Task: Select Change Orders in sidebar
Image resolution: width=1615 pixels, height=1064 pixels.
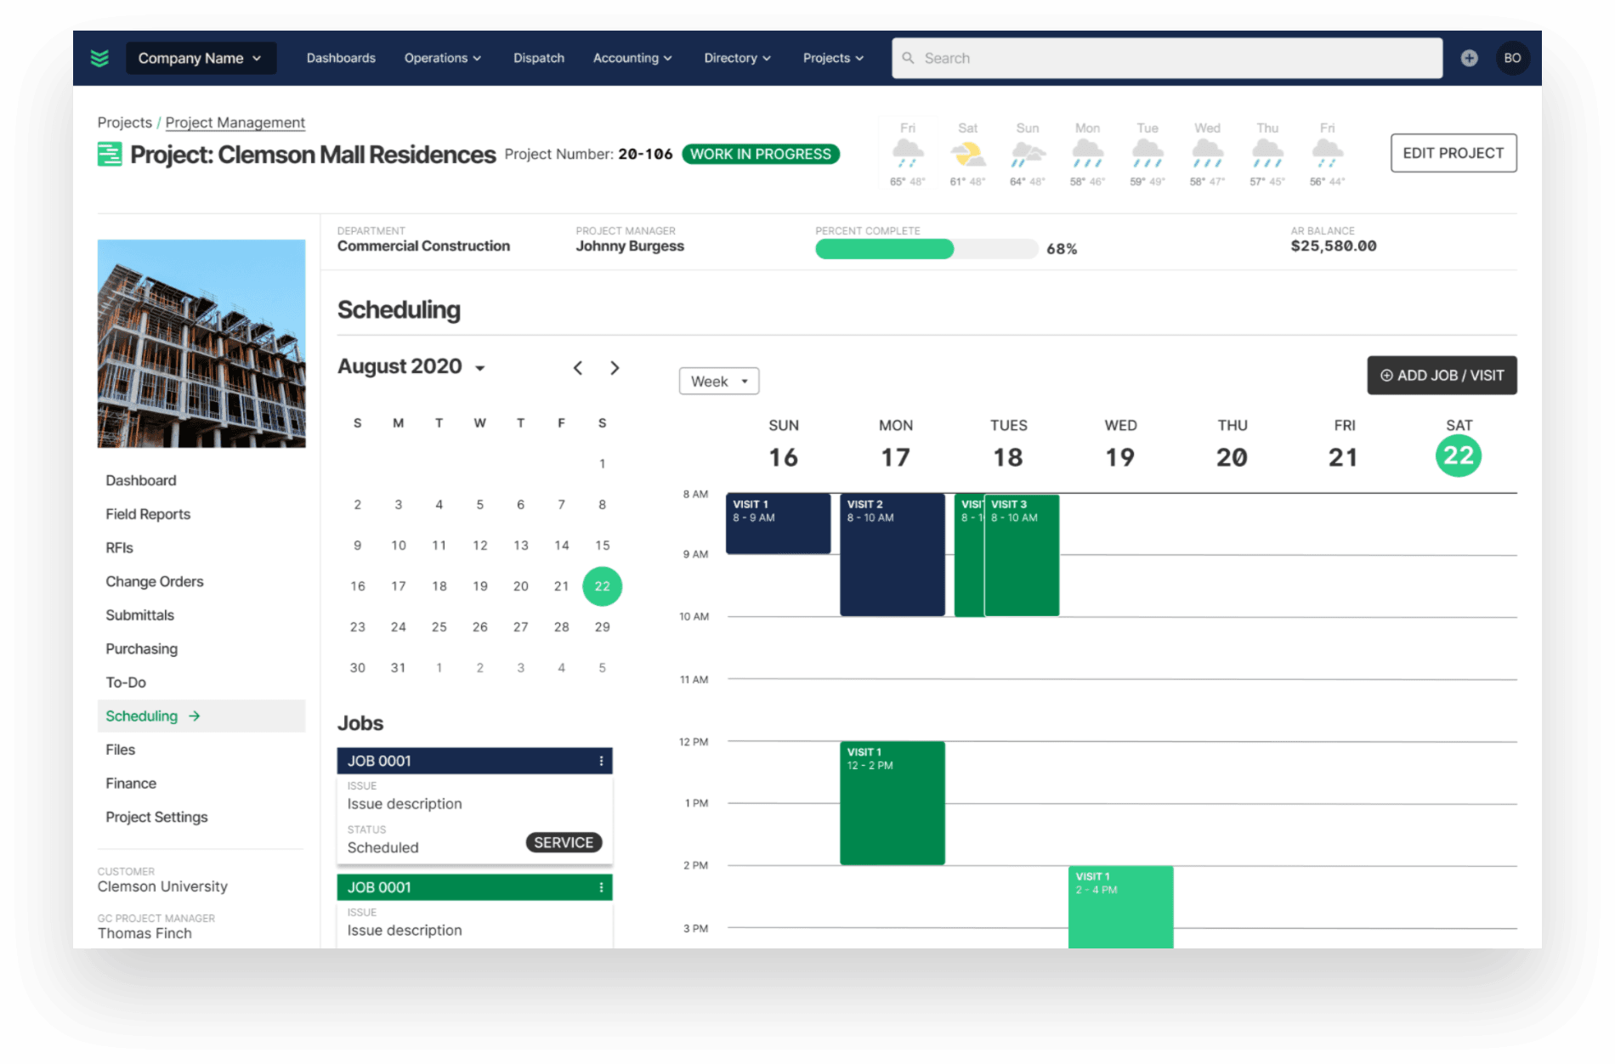Action: click(155, 581)
